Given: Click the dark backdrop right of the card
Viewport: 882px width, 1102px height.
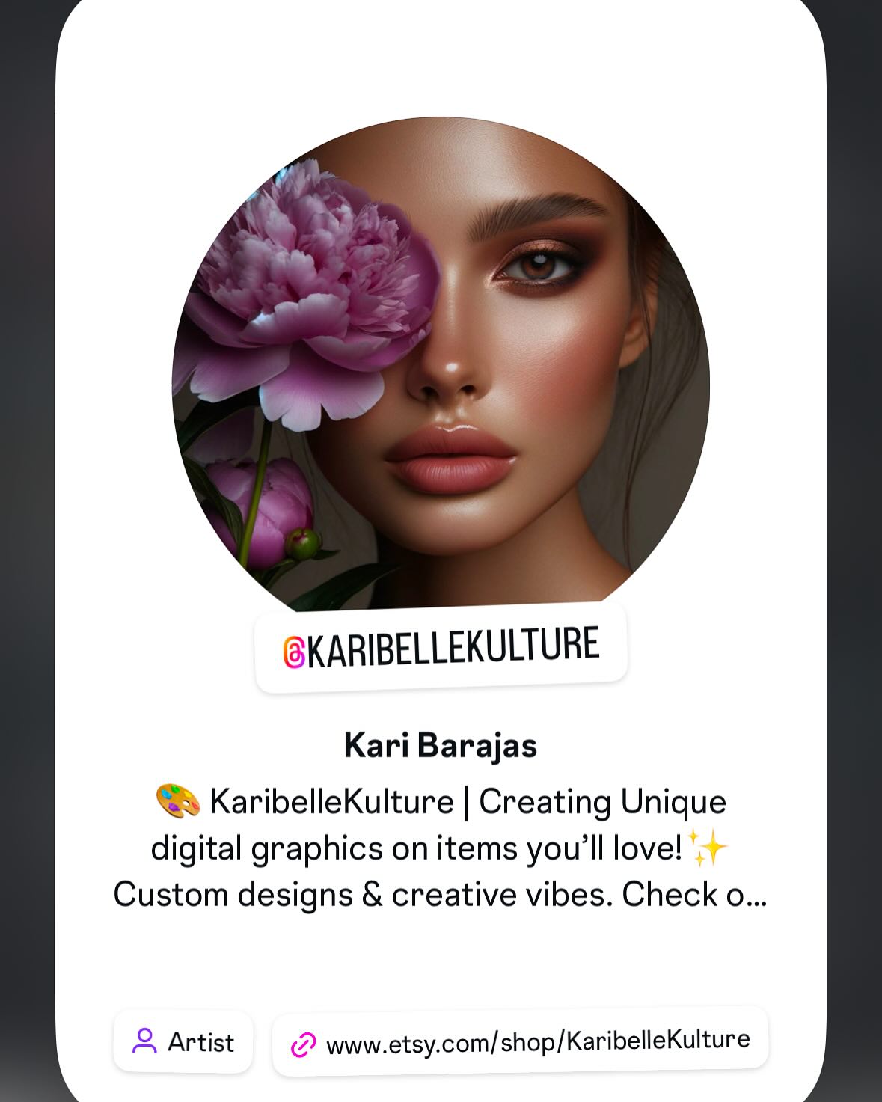Looking at the screenshot, I should [x=855, y=551].
